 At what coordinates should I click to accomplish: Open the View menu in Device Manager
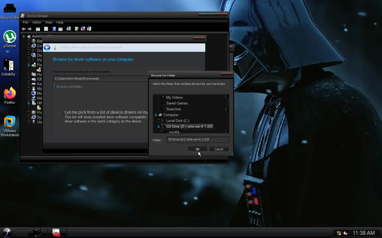(x=49, y=22)
